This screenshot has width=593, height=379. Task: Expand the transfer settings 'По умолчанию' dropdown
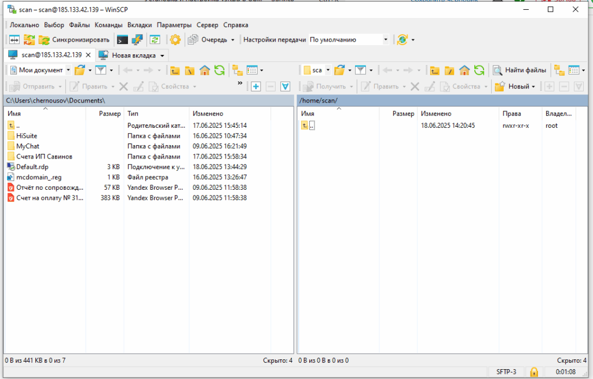click(386, 40)
